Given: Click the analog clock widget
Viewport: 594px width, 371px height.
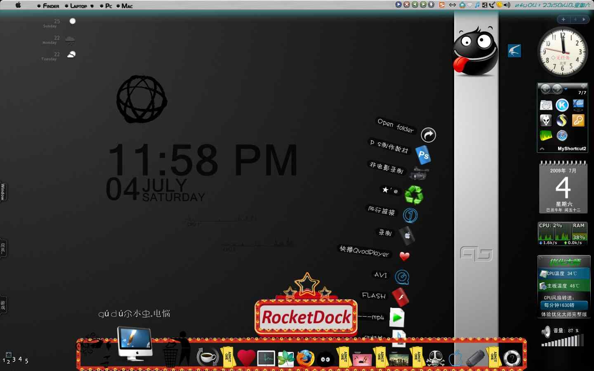Looking at the screenshot, I should (x=563, y=52).
